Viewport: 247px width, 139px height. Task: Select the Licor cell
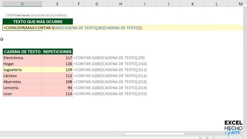coord(22,93)
